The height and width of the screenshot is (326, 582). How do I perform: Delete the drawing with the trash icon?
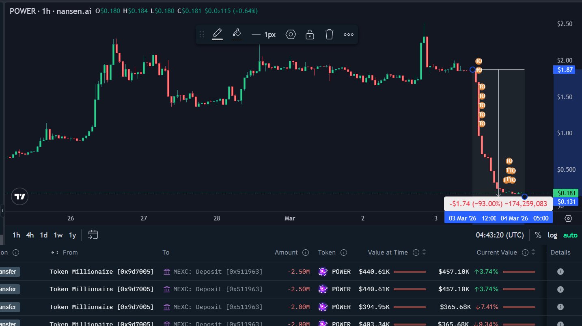pyautogui.click(x=329, y=35)
